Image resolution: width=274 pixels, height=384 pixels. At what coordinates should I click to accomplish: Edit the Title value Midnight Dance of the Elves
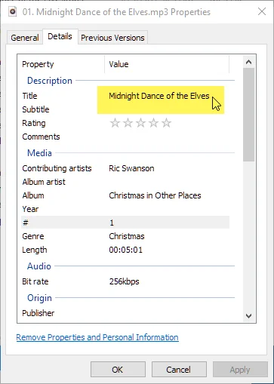[x=159, y=96]
